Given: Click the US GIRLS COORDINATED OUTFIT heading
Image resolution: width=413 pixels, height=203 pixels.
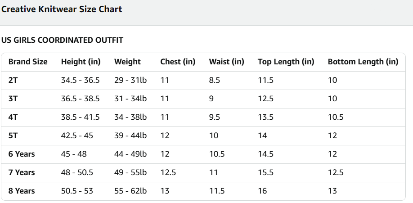Looking at the screenshot, I should [62, 40].
